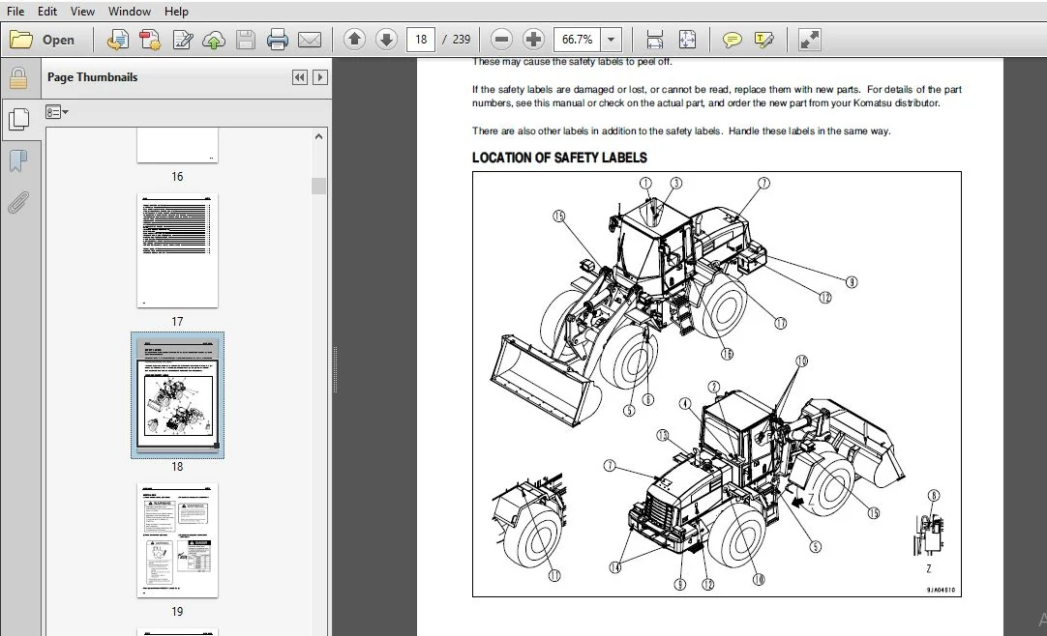Viewport: 1047px width, 636px height.
Task: Click the page label 17 under thumbnail
Action: point(177,321)
